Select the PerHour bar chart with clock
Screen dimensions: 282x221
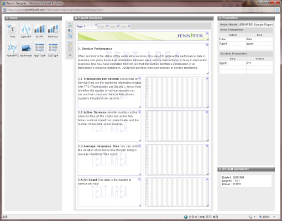(53, 29)
